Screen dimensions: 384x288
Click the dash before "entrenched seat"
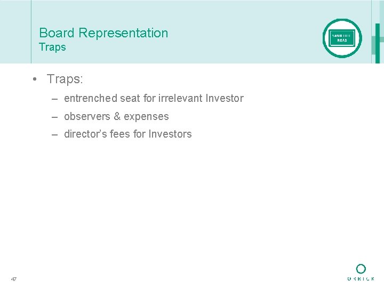pyautogui.click(x=55, y=99)
